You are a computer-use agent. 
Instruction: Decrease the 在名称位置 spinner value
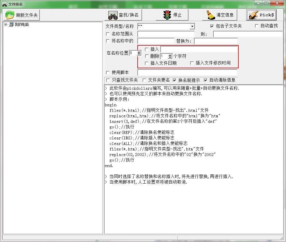pyautogui.click(x=139, y=54)
